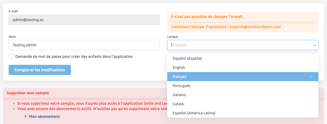Open the Mon abonnement link
Screen dimensions: 327x124
pos(44,117)
